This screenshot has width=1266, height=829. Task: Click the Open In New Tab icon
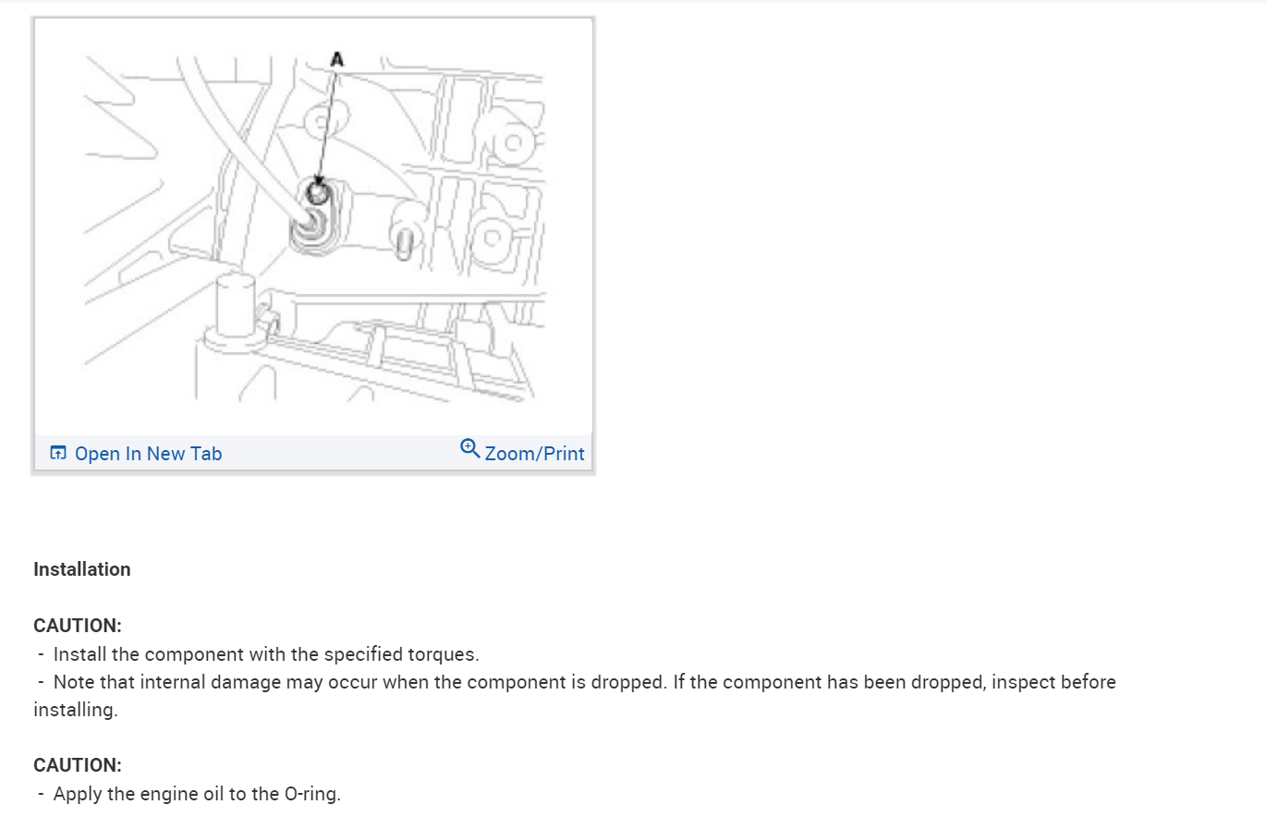(x=58, y=453)
